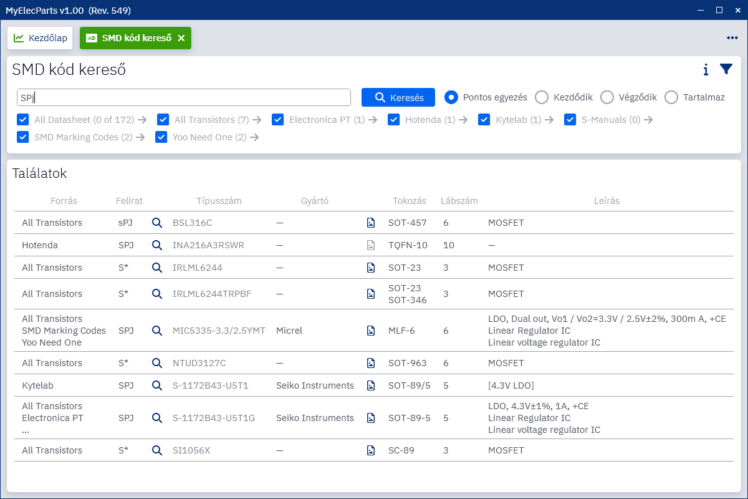This screenshot has height=499, width=748.
Task: Sort by the Leírás column header
Action: point(607,201)
